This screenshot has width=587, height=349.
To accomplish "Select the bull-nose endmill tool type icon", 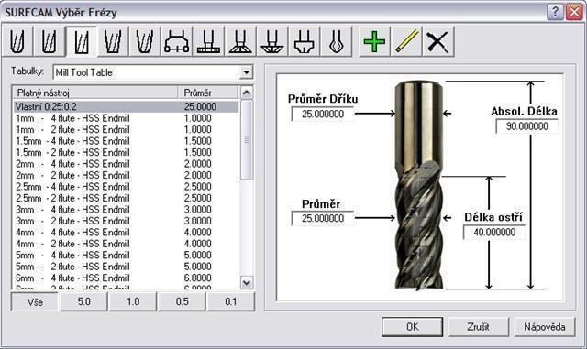I will pyautogui.click(x=49, y=41).
